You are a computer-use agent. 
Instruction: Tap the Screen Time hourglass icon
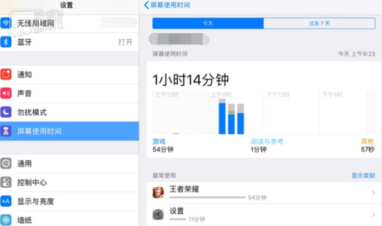point(6,131)
